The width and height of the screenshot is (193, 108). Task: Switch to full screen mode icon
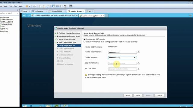[x=61, y=6]
